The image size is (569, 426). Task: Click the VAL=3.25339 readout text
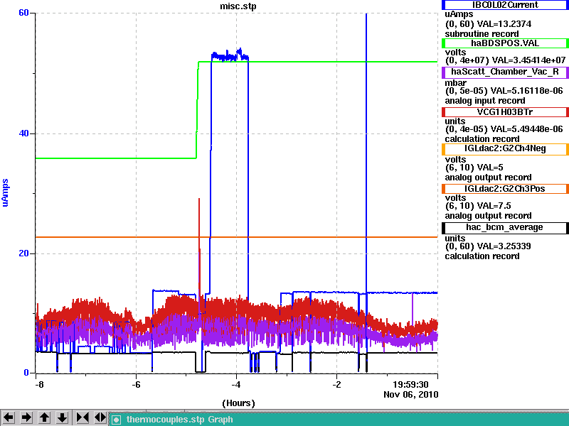point(504,246)
